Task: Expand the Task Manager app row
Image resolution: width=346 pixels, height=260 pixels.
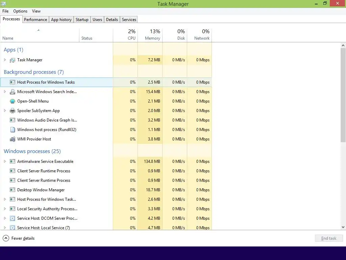Action: pyautogui.click(x=5, y=60)
